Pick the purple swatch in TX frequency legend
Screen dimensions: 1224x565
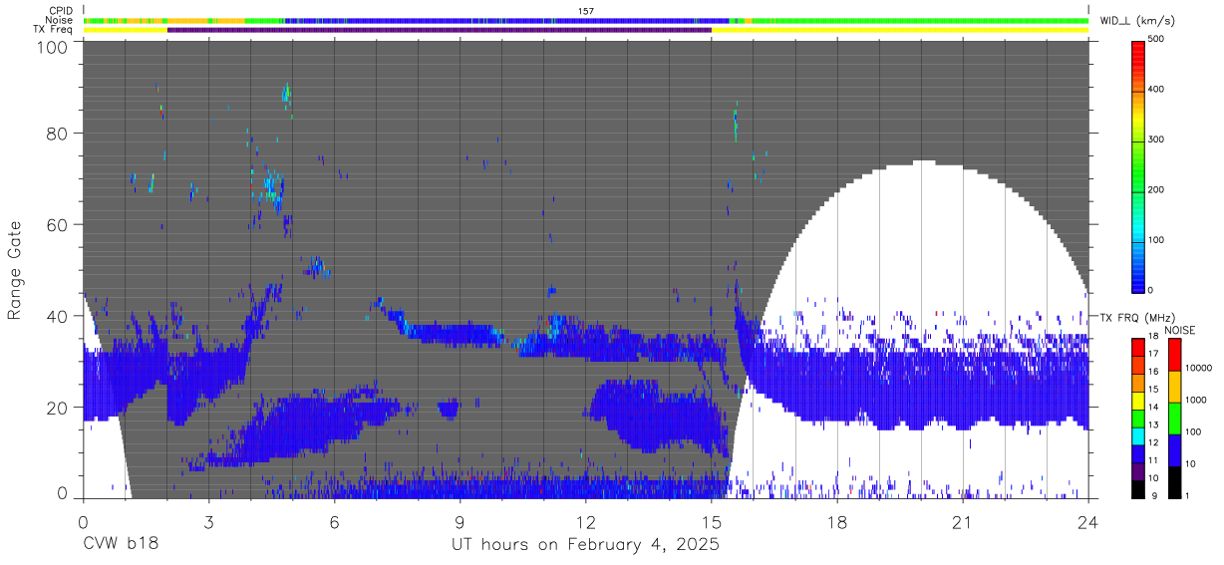click(1137, 470)
